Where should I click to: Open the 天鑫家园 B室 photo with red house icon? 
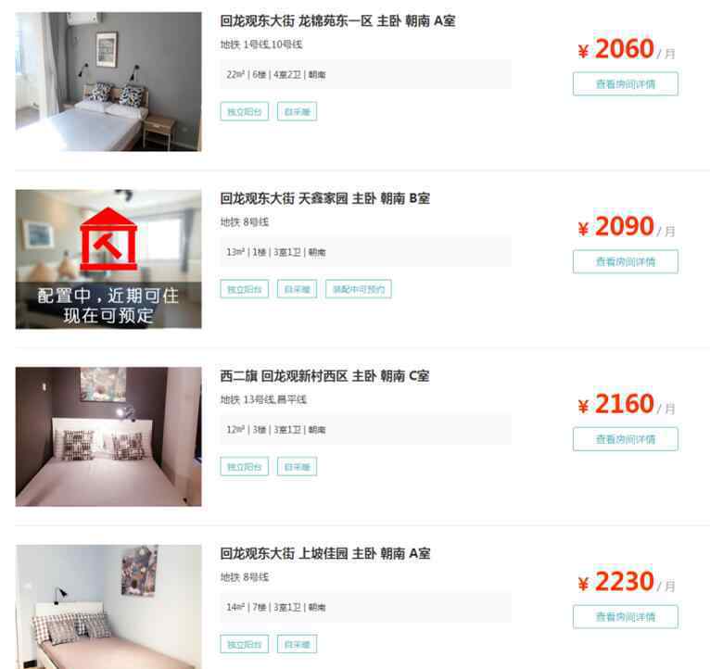pyautogui.click(x=108, y=259)
